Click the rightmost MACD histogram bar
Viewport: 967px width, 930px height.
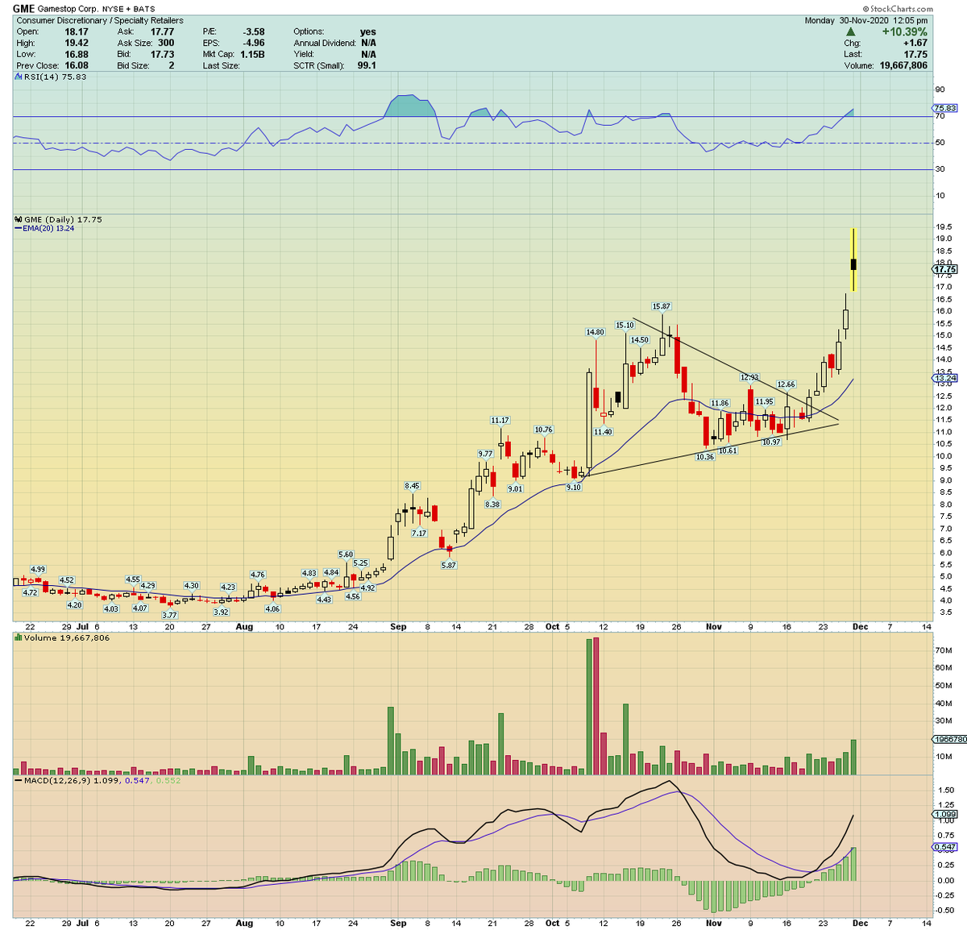click(853, 864)
